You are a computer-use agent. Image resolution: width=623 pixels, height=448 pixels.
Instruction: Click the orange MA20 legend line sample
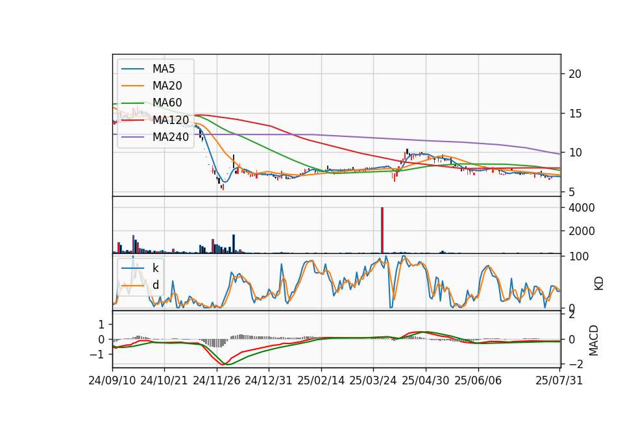coord(132,86)
